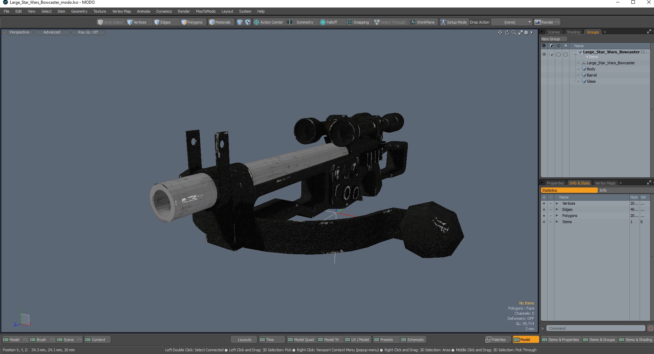Switch to the Vertex Maps tab
654x354 pixels.
pos(605,183)
